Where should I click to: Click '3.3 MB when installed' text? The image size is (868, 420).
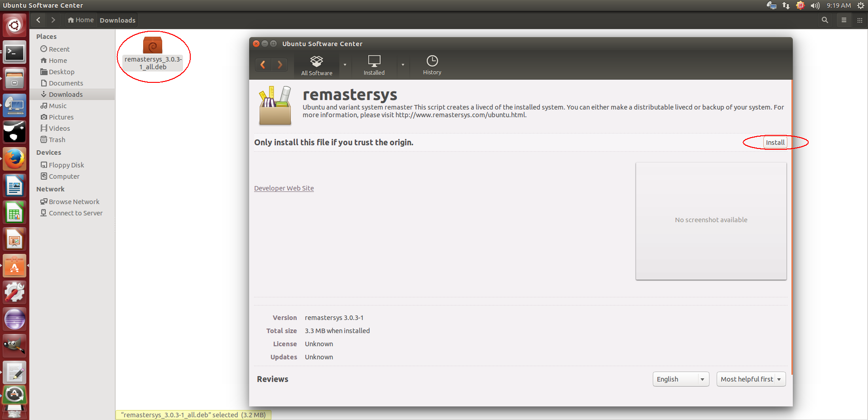pos(338,331)
